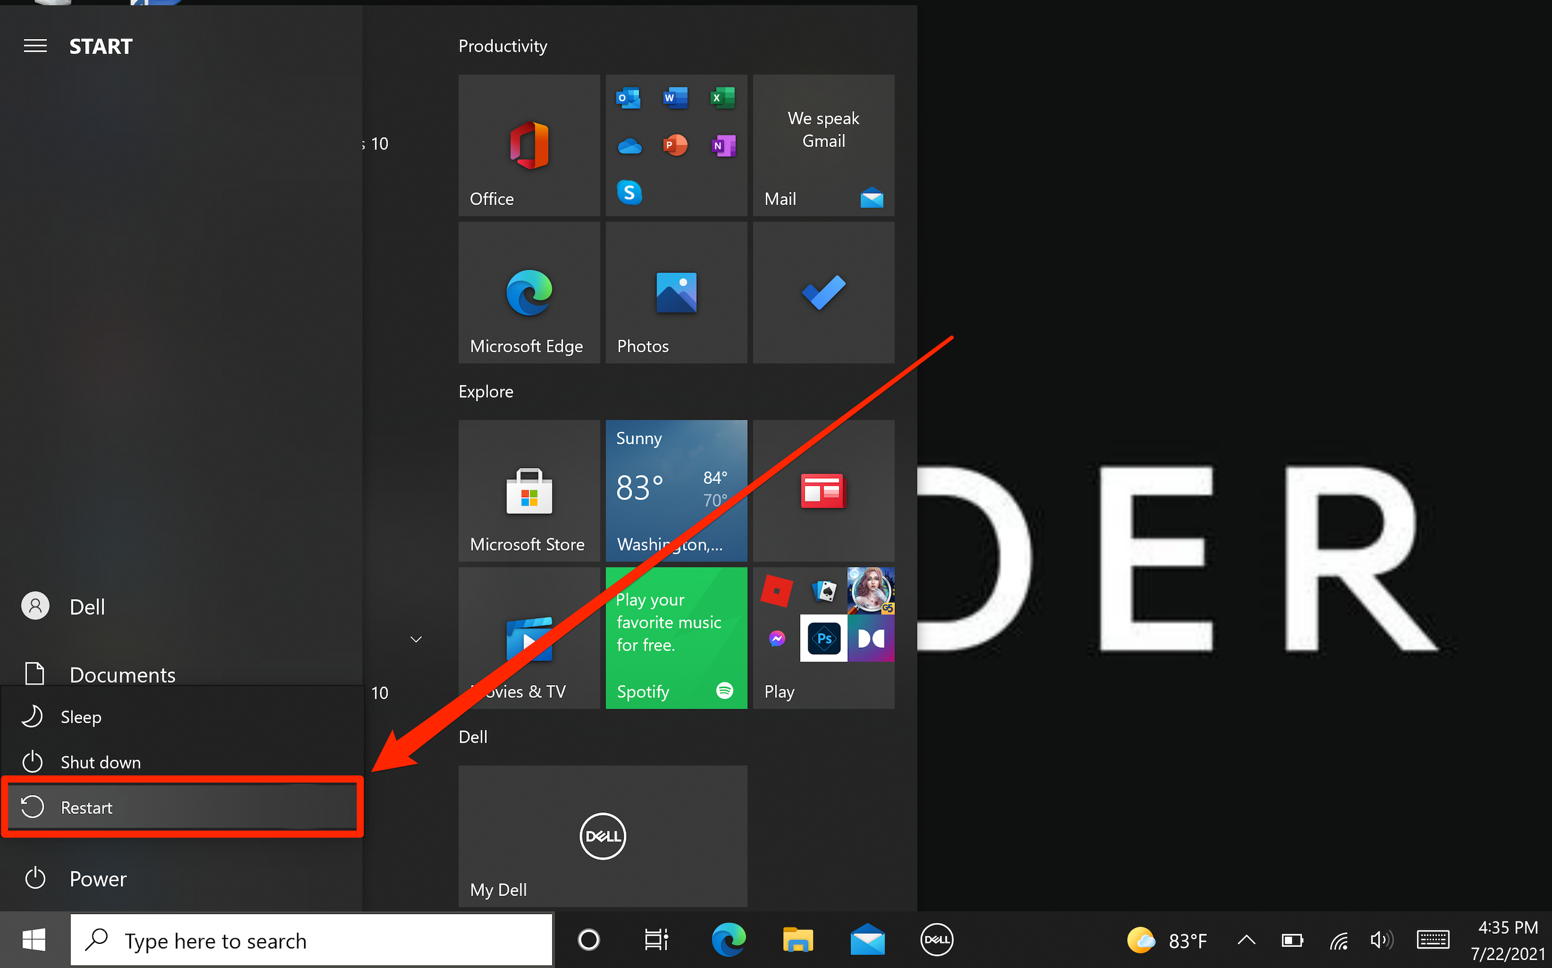Open the Microsoft Store tile
Viewport: 1552px width, 968px height.
coord(529,490)
